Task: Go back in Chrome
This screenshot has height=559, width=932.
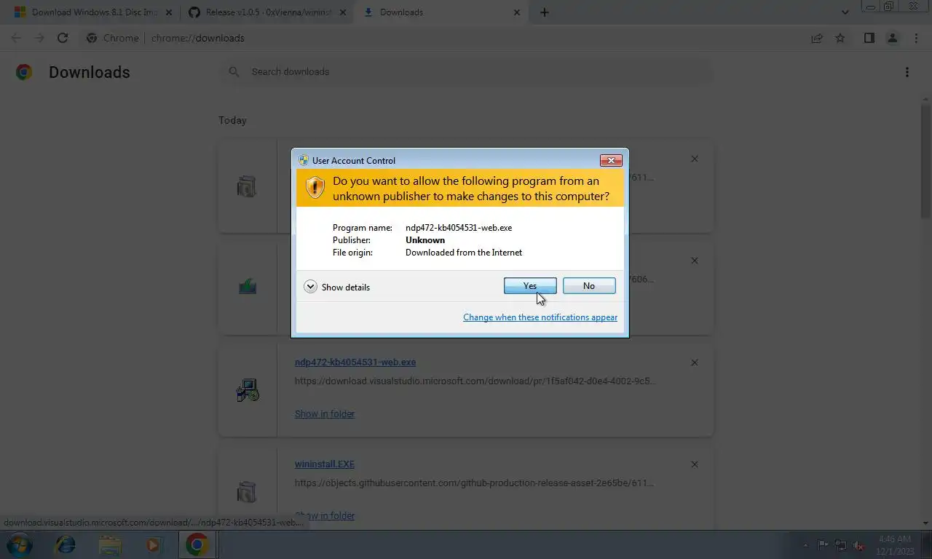Action: [x=16, y=38]
